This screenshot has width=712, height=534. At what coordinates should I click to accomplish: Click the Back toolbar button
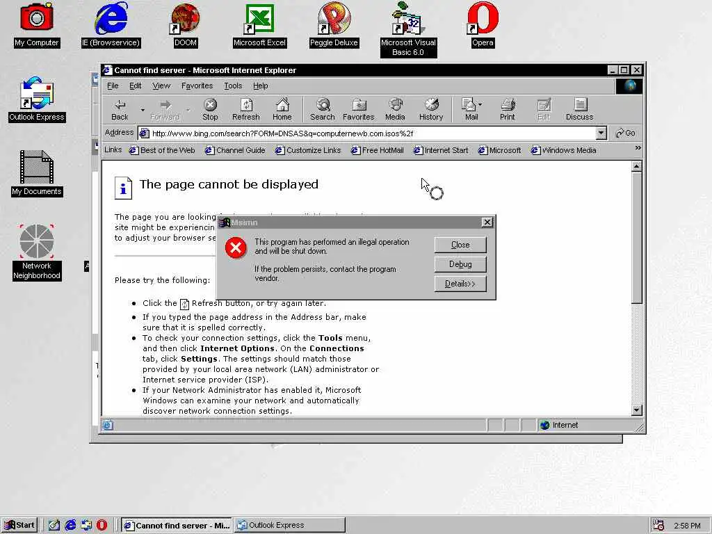coord(120,110)
